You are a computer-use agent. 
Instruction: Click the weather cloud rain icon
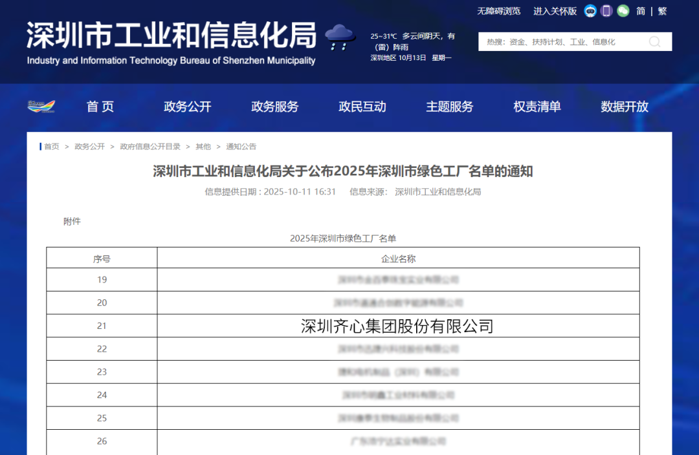[340, 37]
